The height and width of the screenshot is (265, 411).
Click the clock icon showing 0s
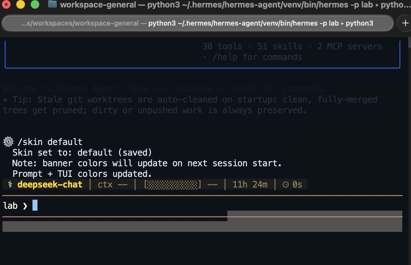pos(285,185)
